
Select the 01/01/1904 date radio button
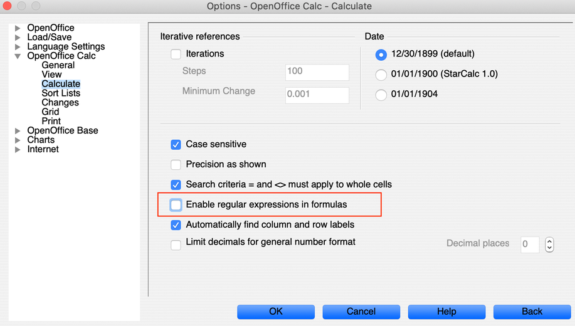(x=381, y=95)
